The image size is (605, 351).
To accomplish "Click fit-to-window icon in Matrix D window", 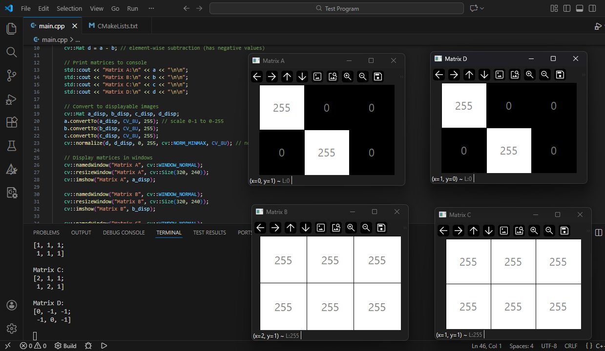I will click(515, 75).
